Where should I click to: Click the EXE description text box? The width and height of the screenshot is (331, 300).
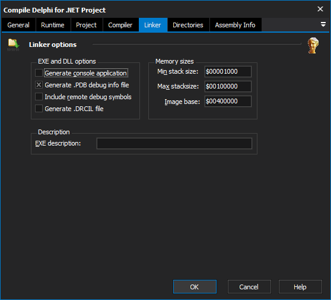(x=174, y=144)
